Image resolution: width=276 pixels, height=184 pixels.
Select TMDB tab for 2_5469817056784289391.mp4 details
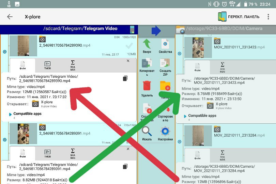click(x=47, y=154)
